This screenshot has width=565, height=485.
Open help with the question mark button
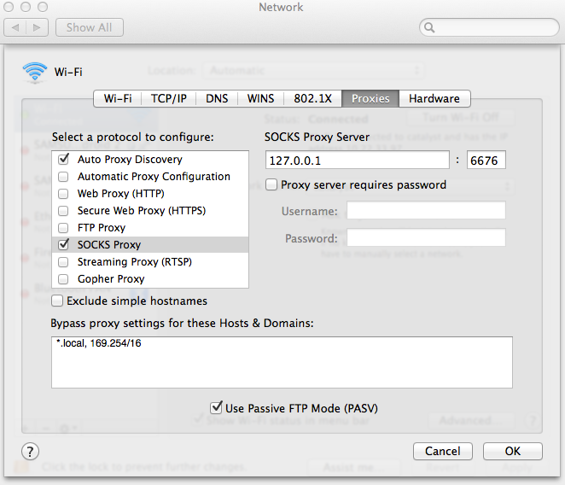click(30, 452)
